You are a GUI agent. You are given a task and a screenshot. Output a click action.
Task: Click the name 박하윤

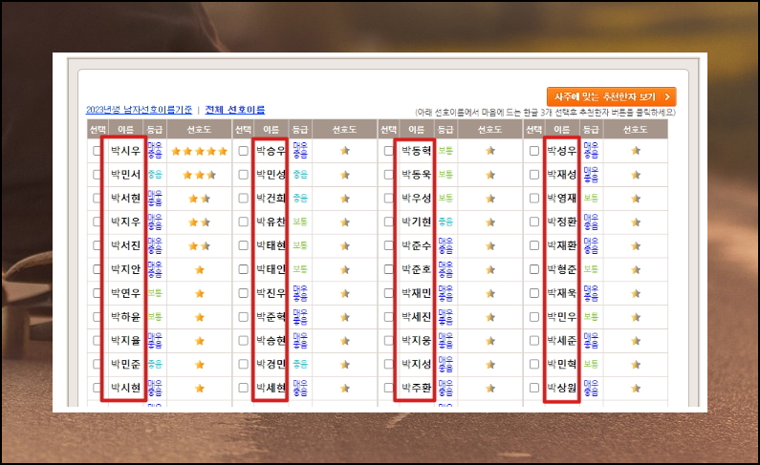tap(125, 317)
